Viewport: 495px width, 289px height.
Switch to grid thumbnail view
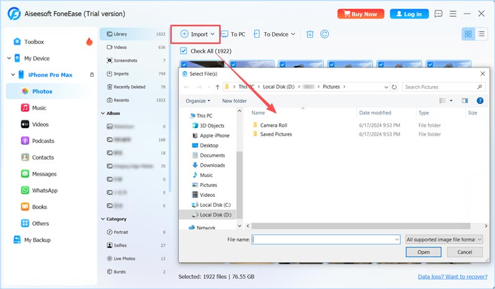[x=468, y=34]
